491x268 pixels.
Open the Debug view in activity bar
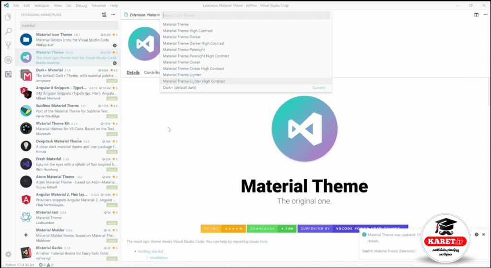9,60
